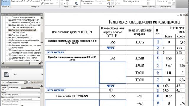Expand the Марка panel dropdown
This screenshot has width=189, height=106.
click(110, 7)
